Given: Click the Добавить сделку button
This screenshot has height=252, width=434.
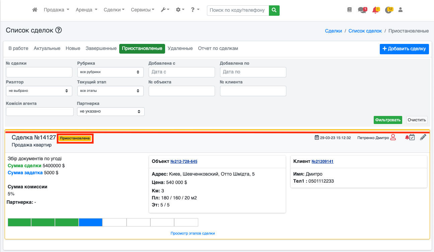Looking at the screenshot, I should [x=404, y=49].
